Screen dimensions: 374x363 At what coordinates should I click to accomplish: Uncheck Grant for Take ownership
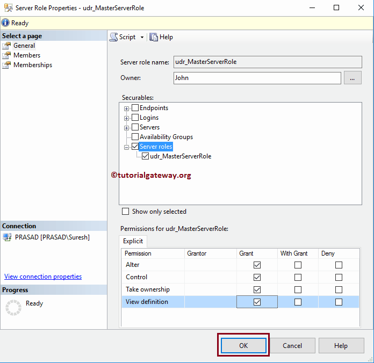257,289
